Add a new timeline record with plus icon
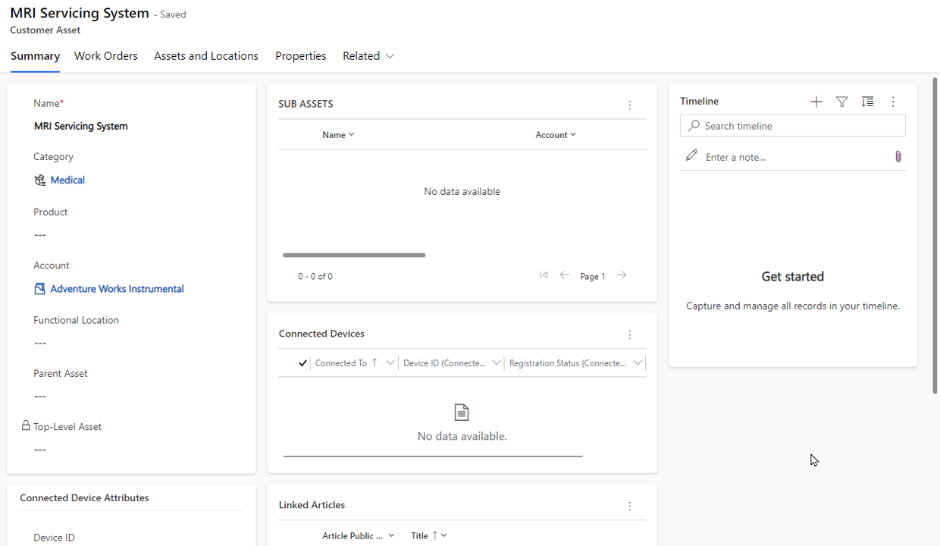 pyautogui.click(x=816, y=102)
